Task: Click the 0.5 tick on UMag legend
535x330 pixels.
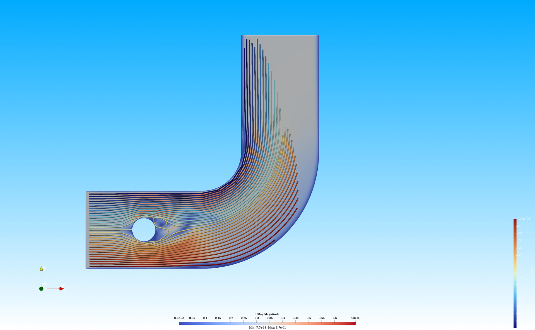Action: [309, 318]
